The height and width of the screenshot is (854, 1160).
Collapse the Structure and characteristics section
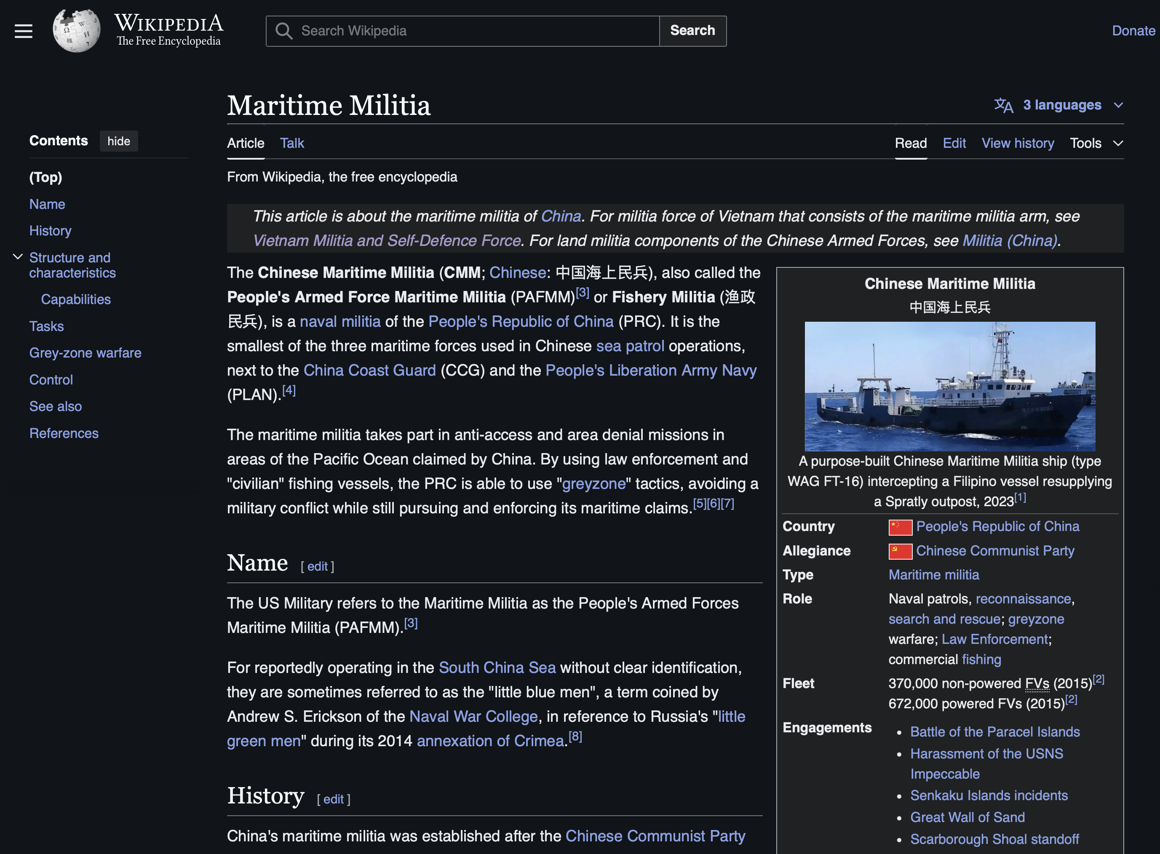pyautogui.click(x=18, y=257)
